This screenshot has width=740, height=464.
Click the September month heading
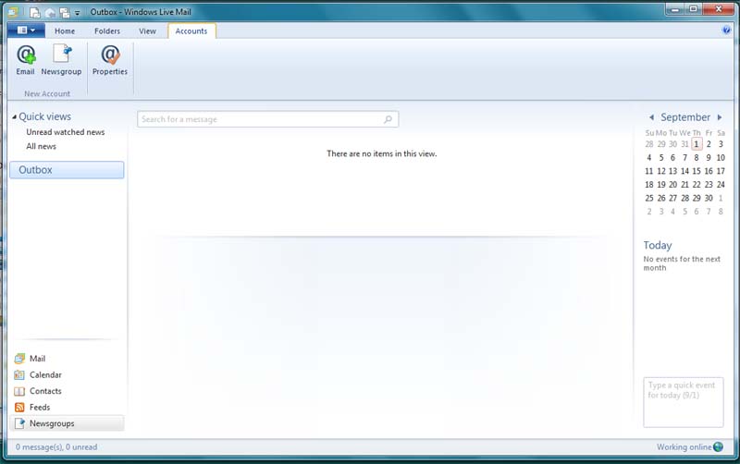coord(685,117)
